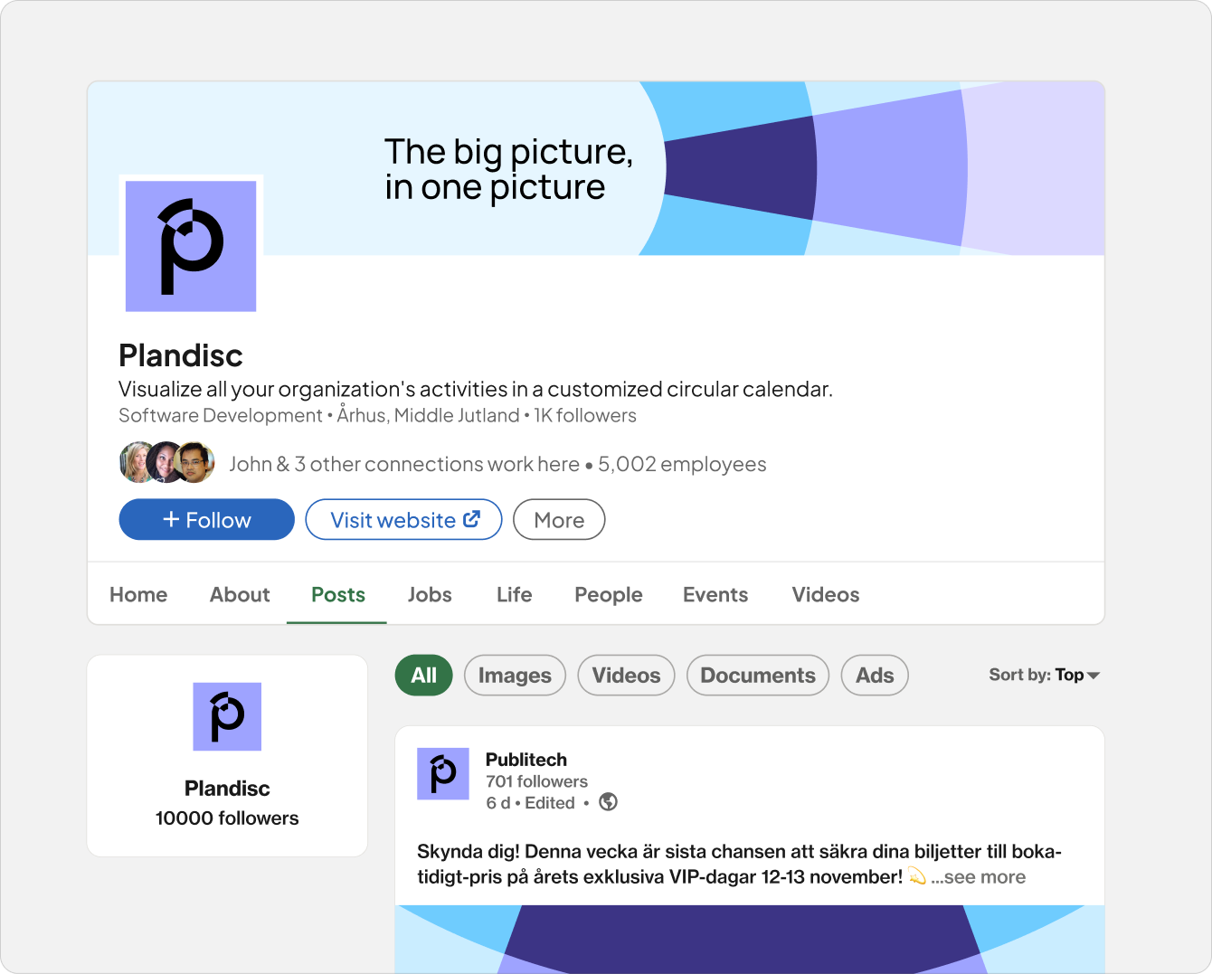
Task: Go to the People tab
Action: (609, 594)
